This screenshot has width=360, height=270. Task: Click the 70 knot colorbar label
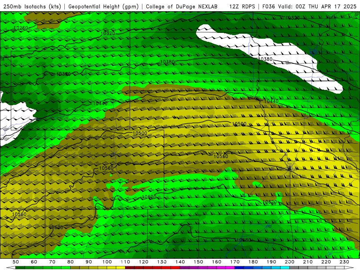(x=52, y=262)
